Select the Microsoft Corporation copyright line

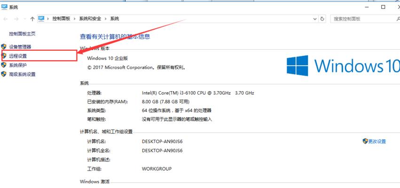[x=136, y=68]
